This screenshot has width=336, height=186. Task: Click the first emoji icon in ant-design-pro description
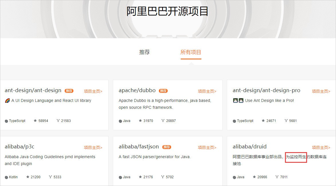coord(235,100)
